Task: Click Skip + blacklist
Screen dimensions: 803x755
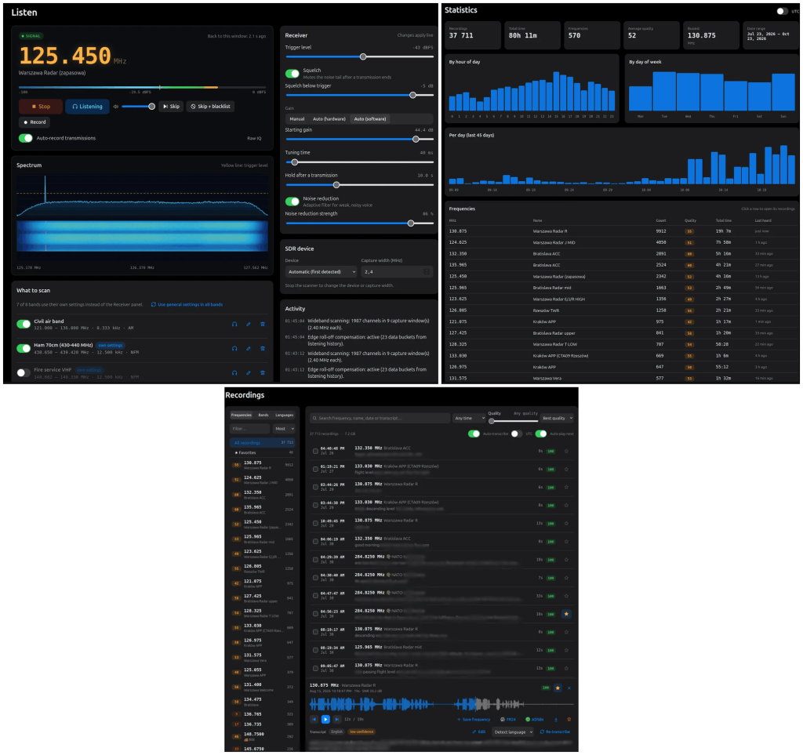Action: pos(210,107)
